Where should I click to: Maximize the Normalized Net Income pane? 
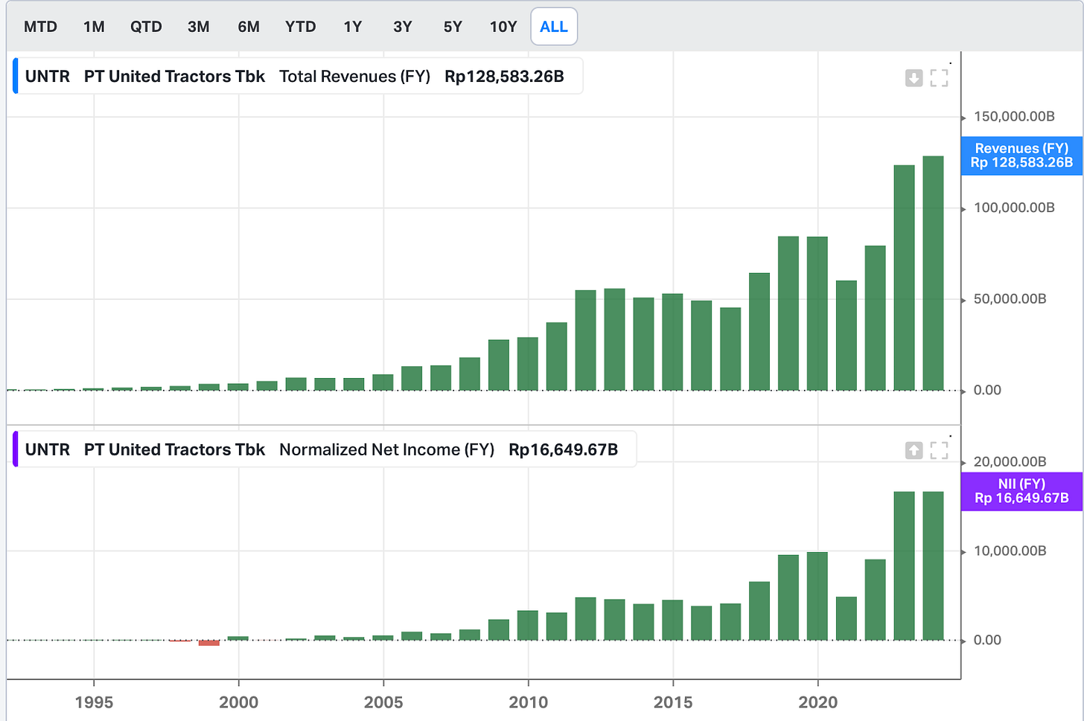point(939,450)
